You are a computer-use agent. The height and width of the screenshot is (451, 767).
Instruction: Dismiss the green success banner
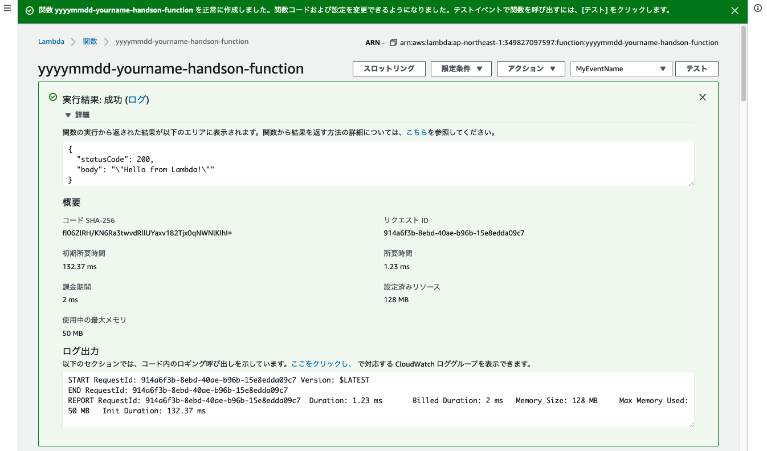735,10
